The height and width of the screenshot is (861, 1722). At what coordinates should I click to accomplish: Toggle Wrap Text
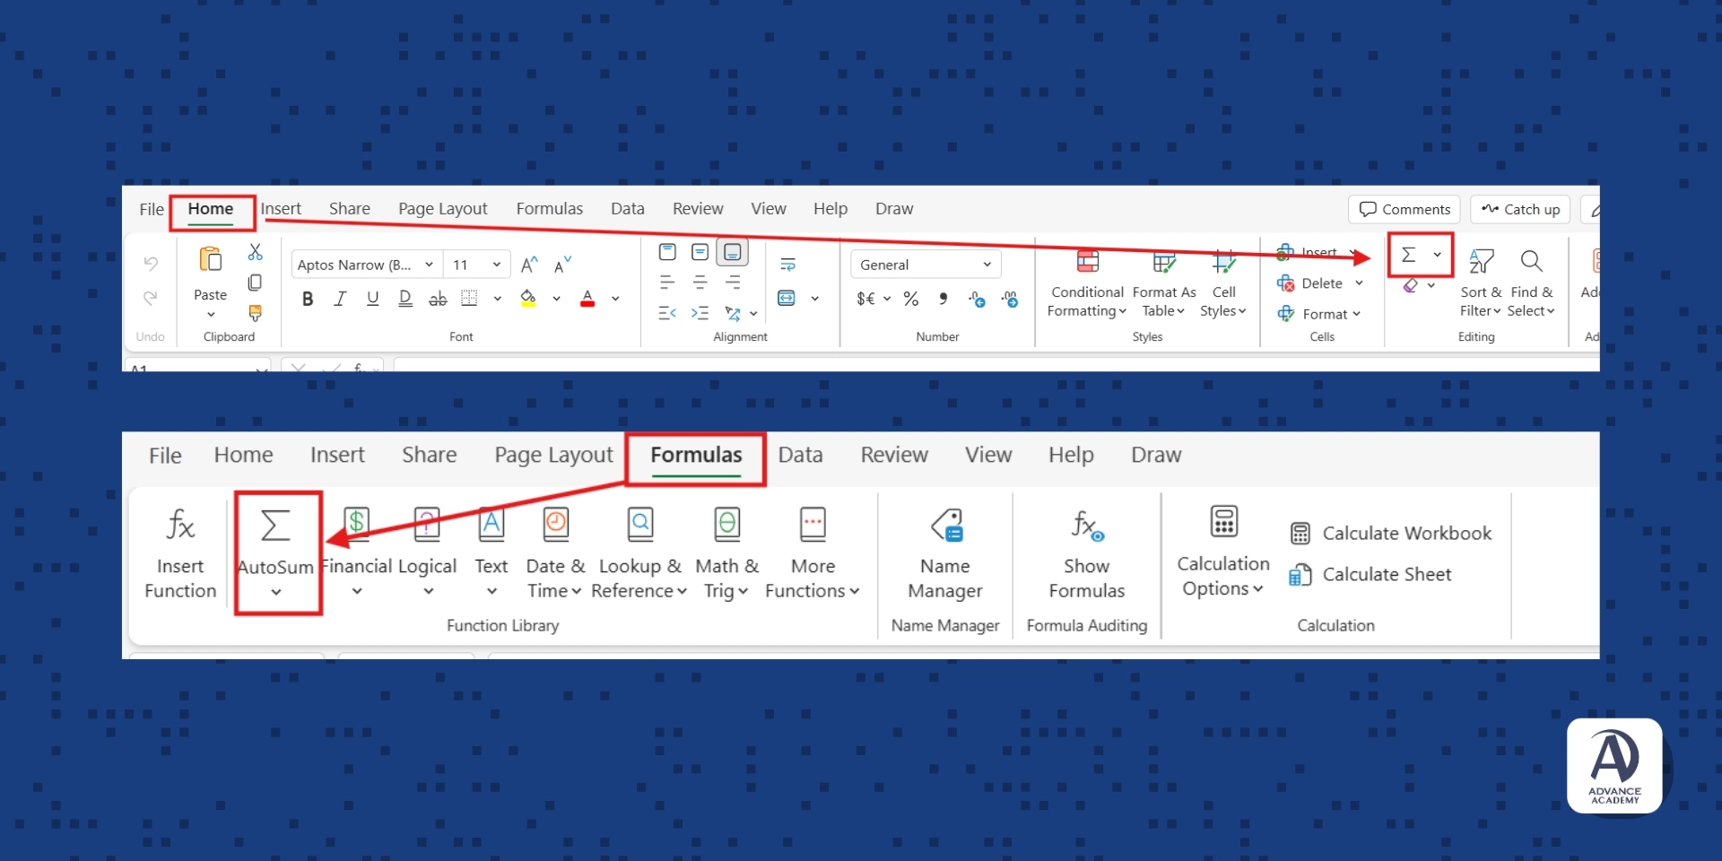point(788,265)
